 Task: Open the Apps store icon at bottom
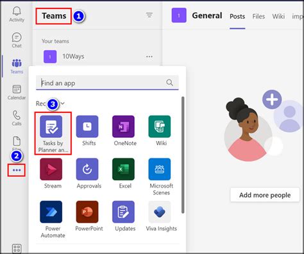pyautogui.click(x=17, y=248)
